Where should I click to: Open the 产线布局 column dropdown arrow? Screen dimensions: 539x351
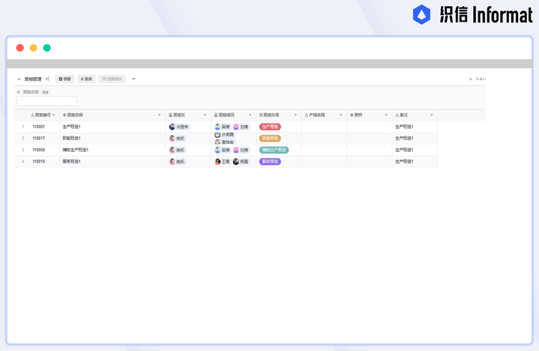point(341,115)
